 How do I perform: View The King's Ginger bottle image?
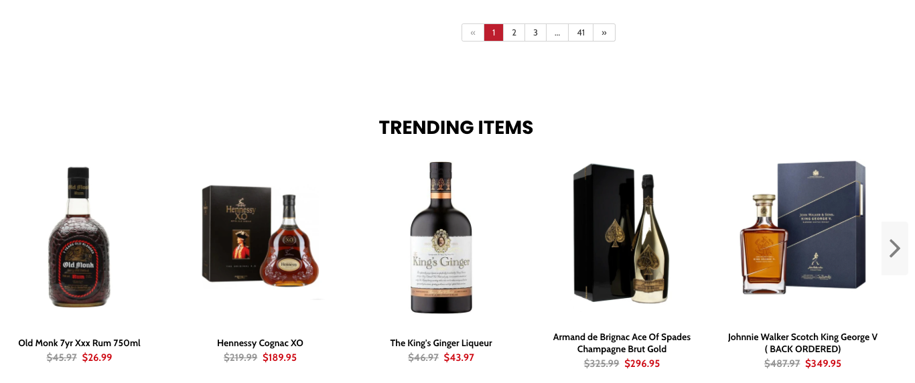pos(441,237)
